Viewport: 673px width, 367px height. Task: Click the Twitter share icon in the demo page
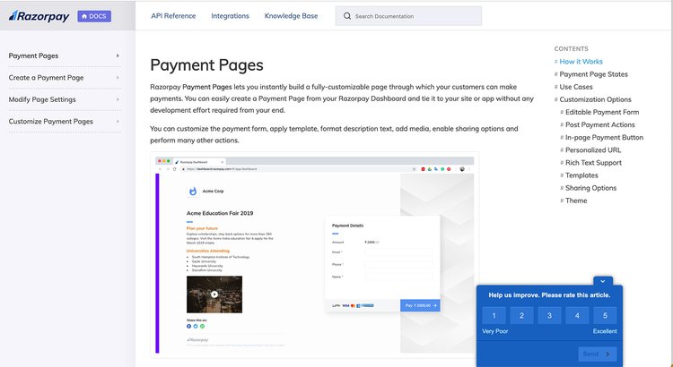(196, 327)
